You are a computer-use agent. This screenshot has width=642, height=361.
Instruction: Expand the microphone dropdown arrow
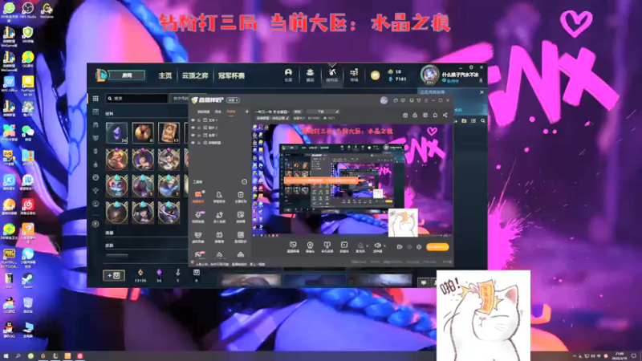point(367,246)
